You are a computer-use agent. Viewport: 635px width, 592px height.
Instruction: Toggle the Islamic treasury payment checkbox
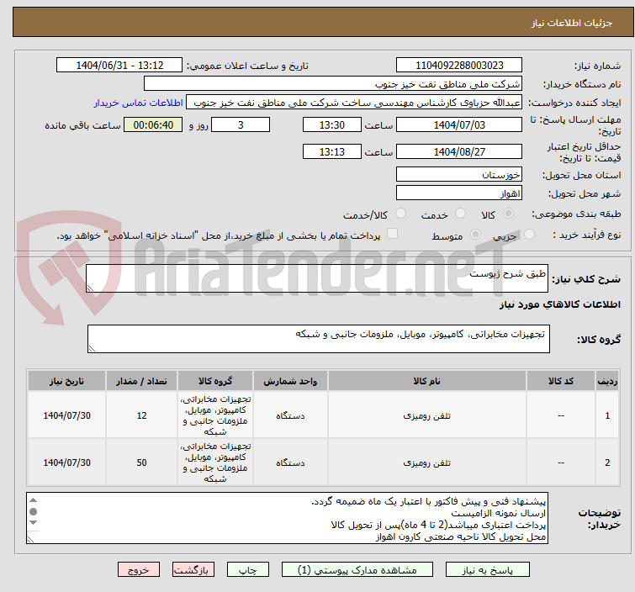click(392, 233)
